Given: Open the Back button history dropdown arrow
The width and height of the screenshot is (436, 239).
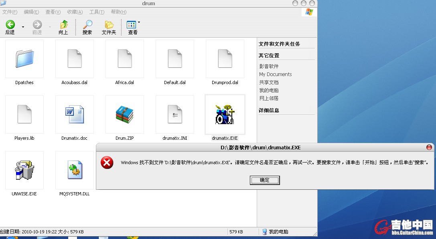Looking at the screenshot, I should (x=23, y=27).
